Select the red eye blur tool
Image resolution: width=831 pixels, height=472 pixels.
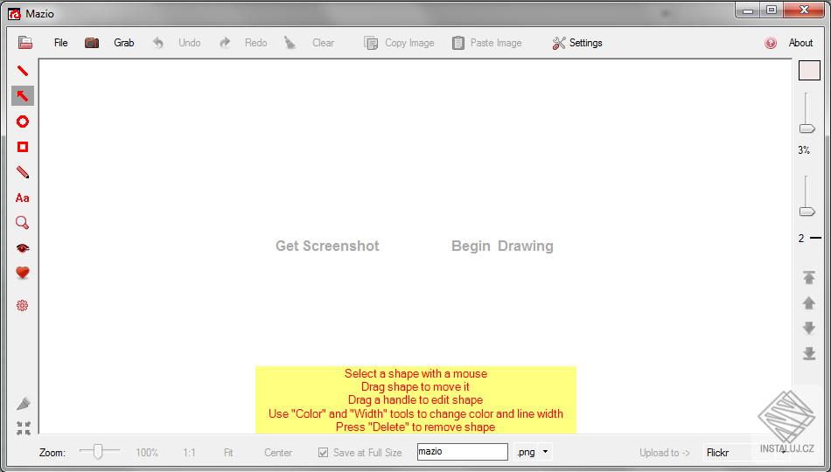[x=22, y=248]
